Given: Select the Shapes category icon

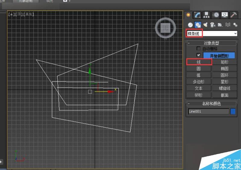Looking at the screenshot, I should click(198, 25).
